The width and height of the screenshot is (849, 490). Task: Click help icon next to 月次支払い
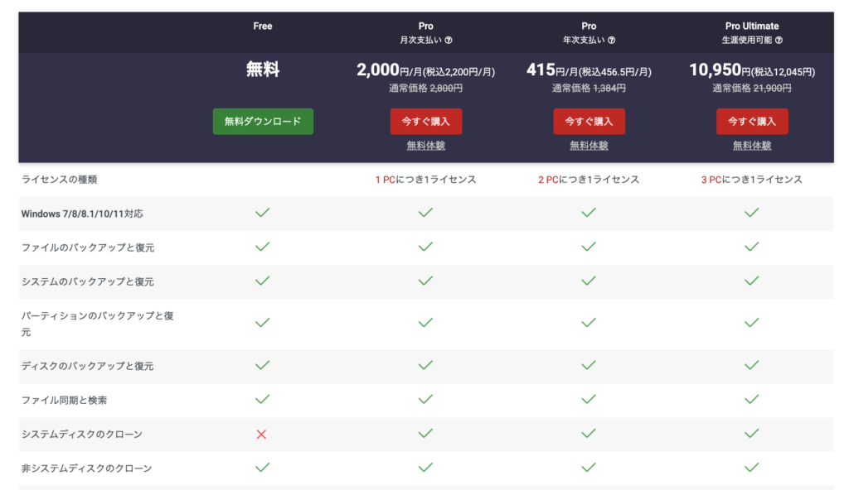(449, 40)
